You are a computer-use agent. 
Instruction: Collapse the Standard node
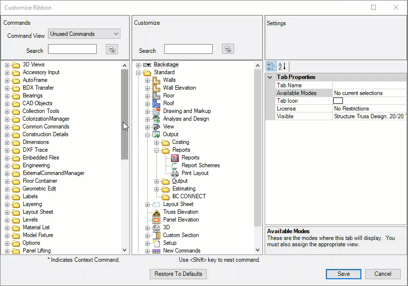click(x=138, y=73)
